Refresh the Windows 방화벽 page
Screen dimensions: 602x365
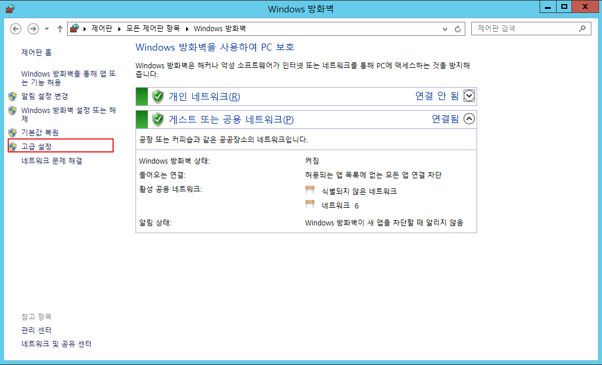click(x=458, y=29)
